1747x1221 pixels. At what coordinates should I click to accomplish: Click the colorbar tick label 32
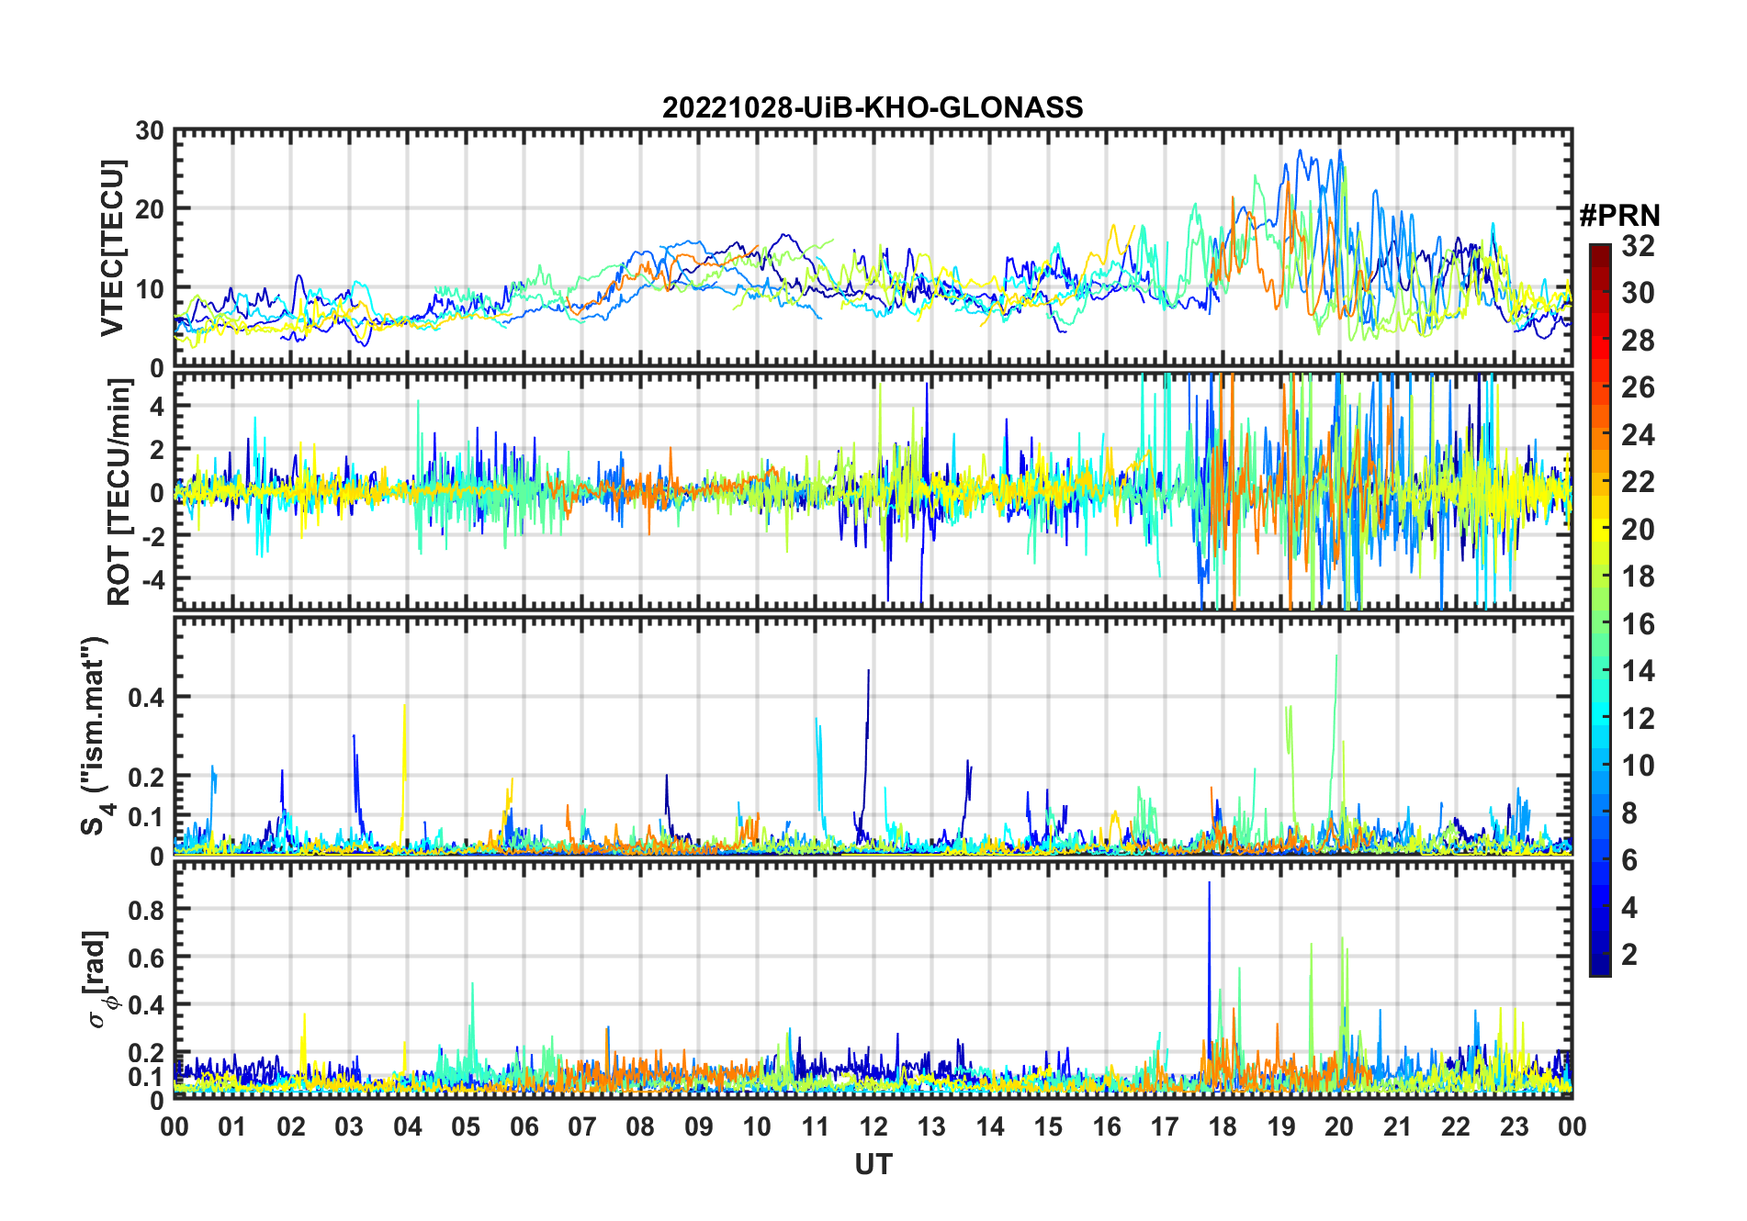click(1638, 245)
